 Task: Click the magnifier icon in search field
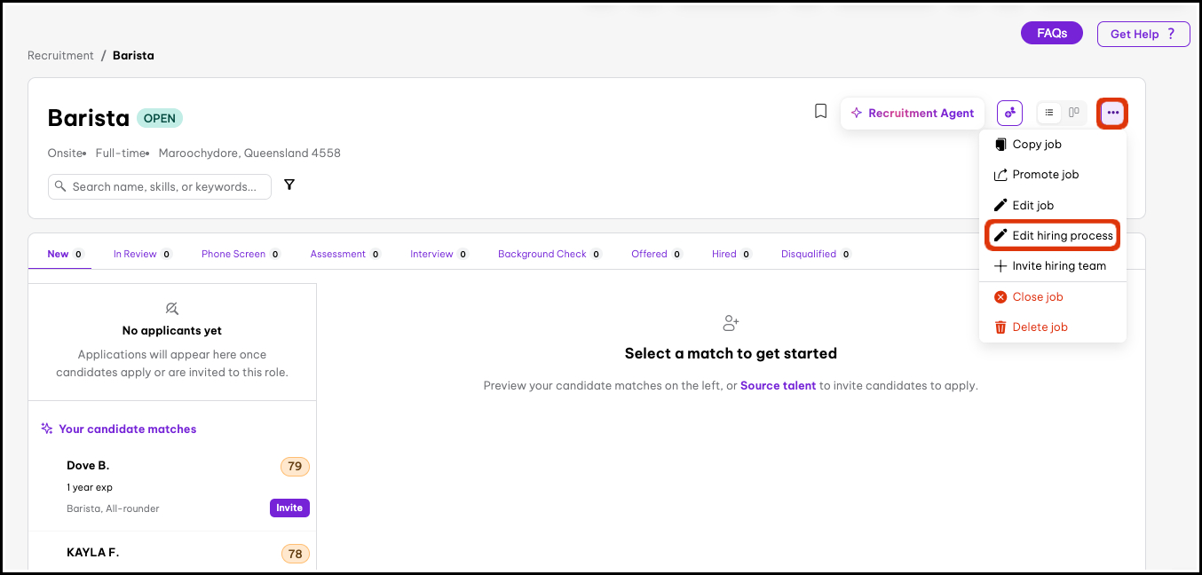60,186
